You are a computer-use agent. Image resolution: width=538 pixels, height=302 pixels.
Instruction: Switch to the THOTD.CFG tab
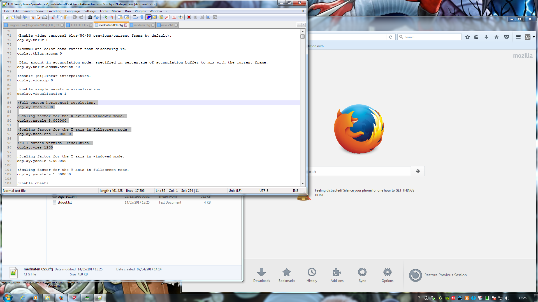tap(79, 25)
